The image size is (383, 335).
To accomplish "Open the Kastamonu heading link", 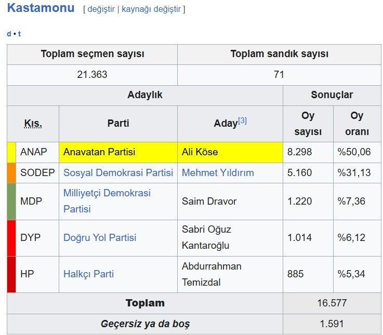I will point(41,8).
